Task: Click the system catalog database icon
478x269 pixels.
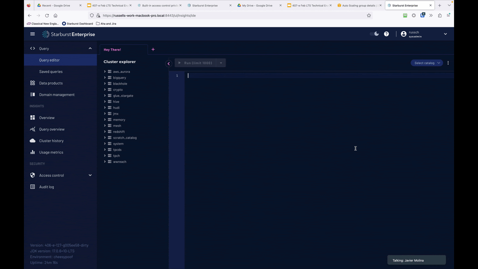Action: (110, 143)
